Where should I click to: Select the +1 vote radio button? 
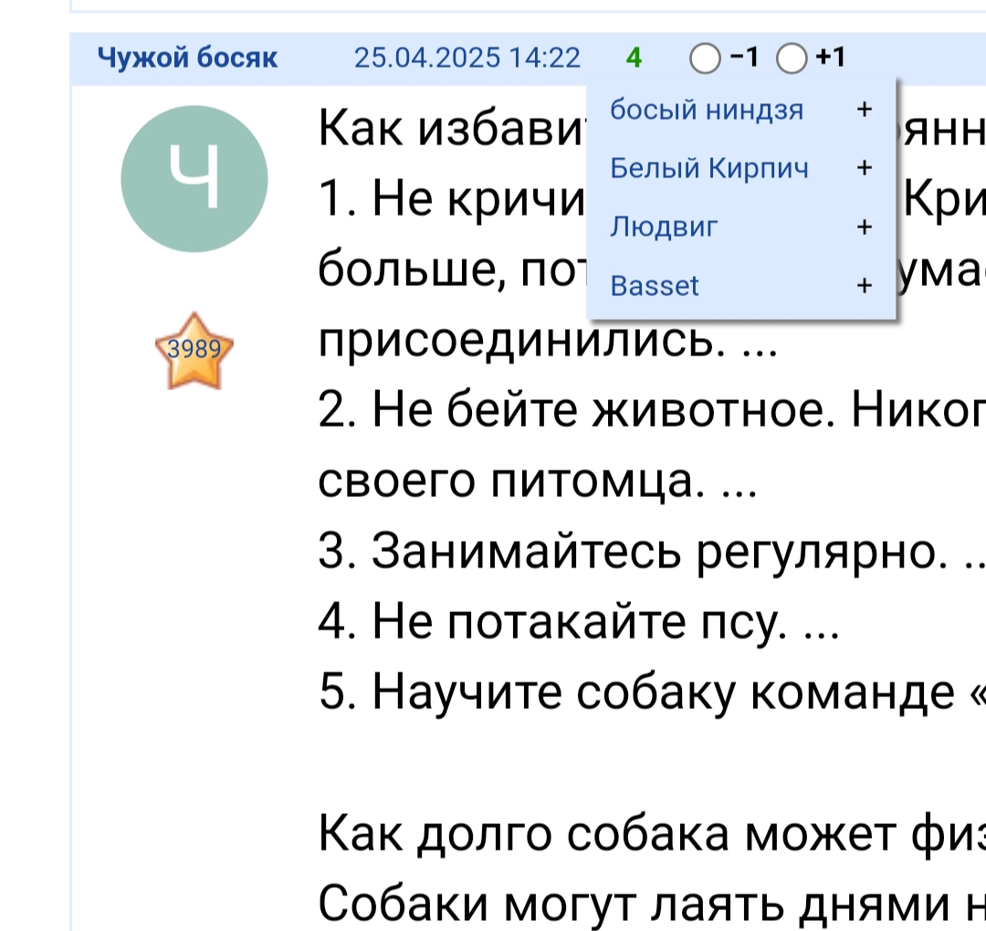[792, 58]
